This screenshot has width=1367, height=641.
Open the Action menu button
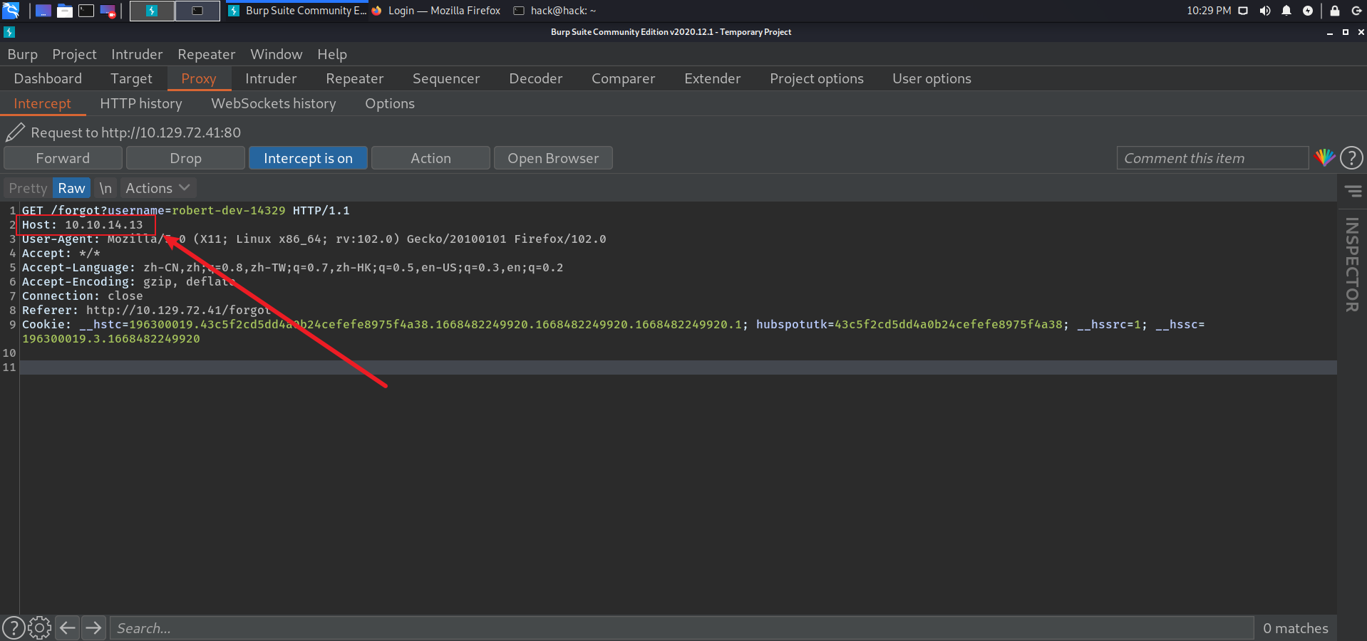pos(430,158)
